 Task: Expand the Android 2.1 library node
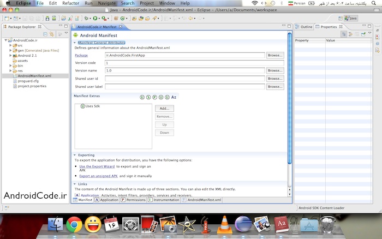(x=10, y=56)
